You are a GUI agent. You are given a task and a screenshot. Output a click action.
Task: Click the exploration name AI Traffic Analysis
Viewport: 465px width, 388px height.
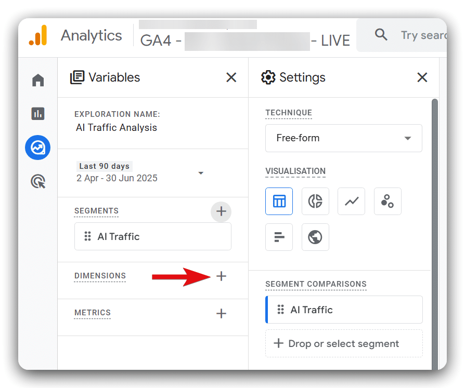pyautogui.click(x=117, y=128)
